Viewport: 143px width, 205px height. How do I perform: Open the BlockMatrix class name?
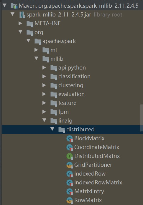tap(89, 138)
